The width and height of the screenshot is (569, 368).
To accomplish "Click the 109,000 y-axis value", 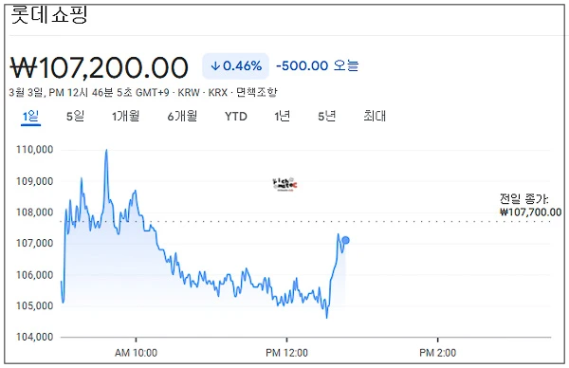I will click(35, 181).
